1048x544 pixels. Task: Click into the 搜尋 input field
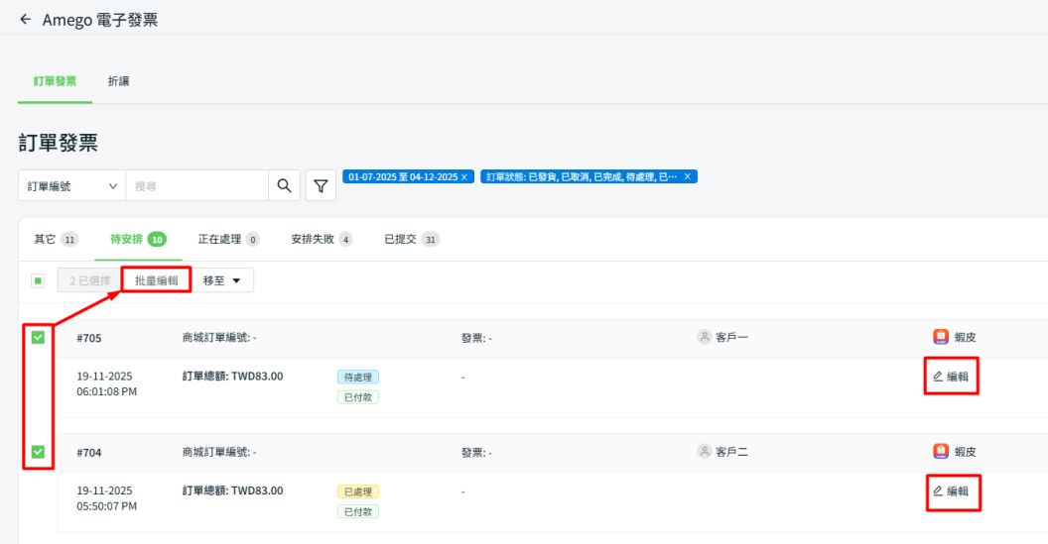pyautogui.click(x=196, y=185)
